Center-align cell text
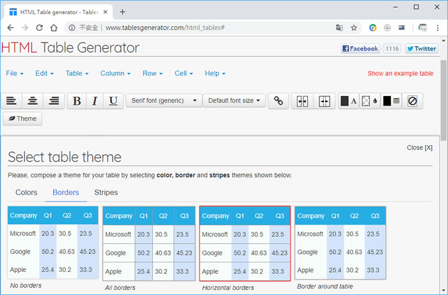This screenshot has height=295, width=448. 33,101
